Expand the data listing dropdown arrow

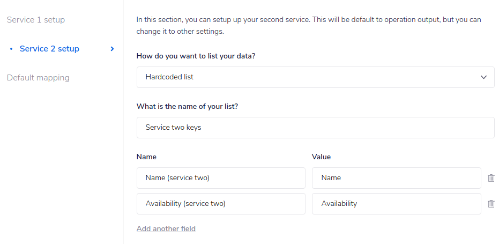pyautogui.click(x=484, y=77)
